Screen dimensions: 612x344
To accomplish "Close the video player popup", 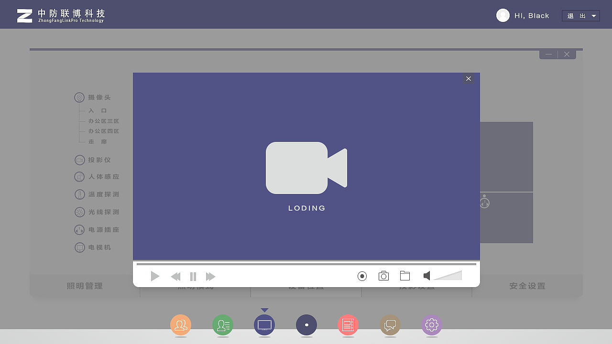I will click(x=469, y=79).
